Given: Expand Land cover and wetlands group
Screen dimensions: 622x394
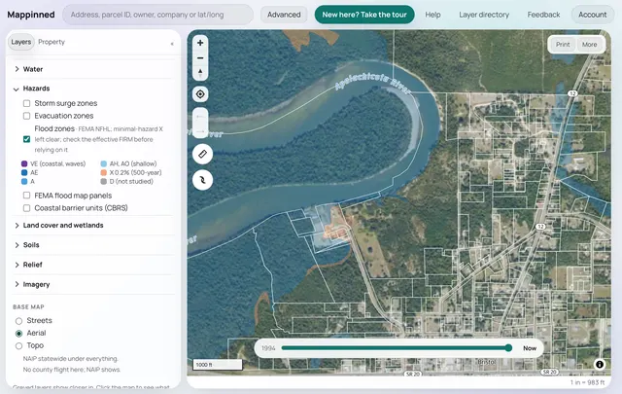Looking at the screenshot, I should 93,225.
